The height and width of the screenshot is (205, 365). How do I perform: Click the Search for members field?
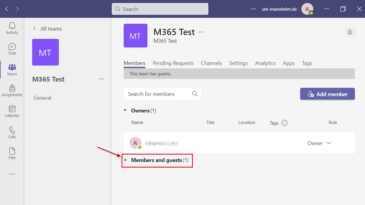[x=162, y=94]
